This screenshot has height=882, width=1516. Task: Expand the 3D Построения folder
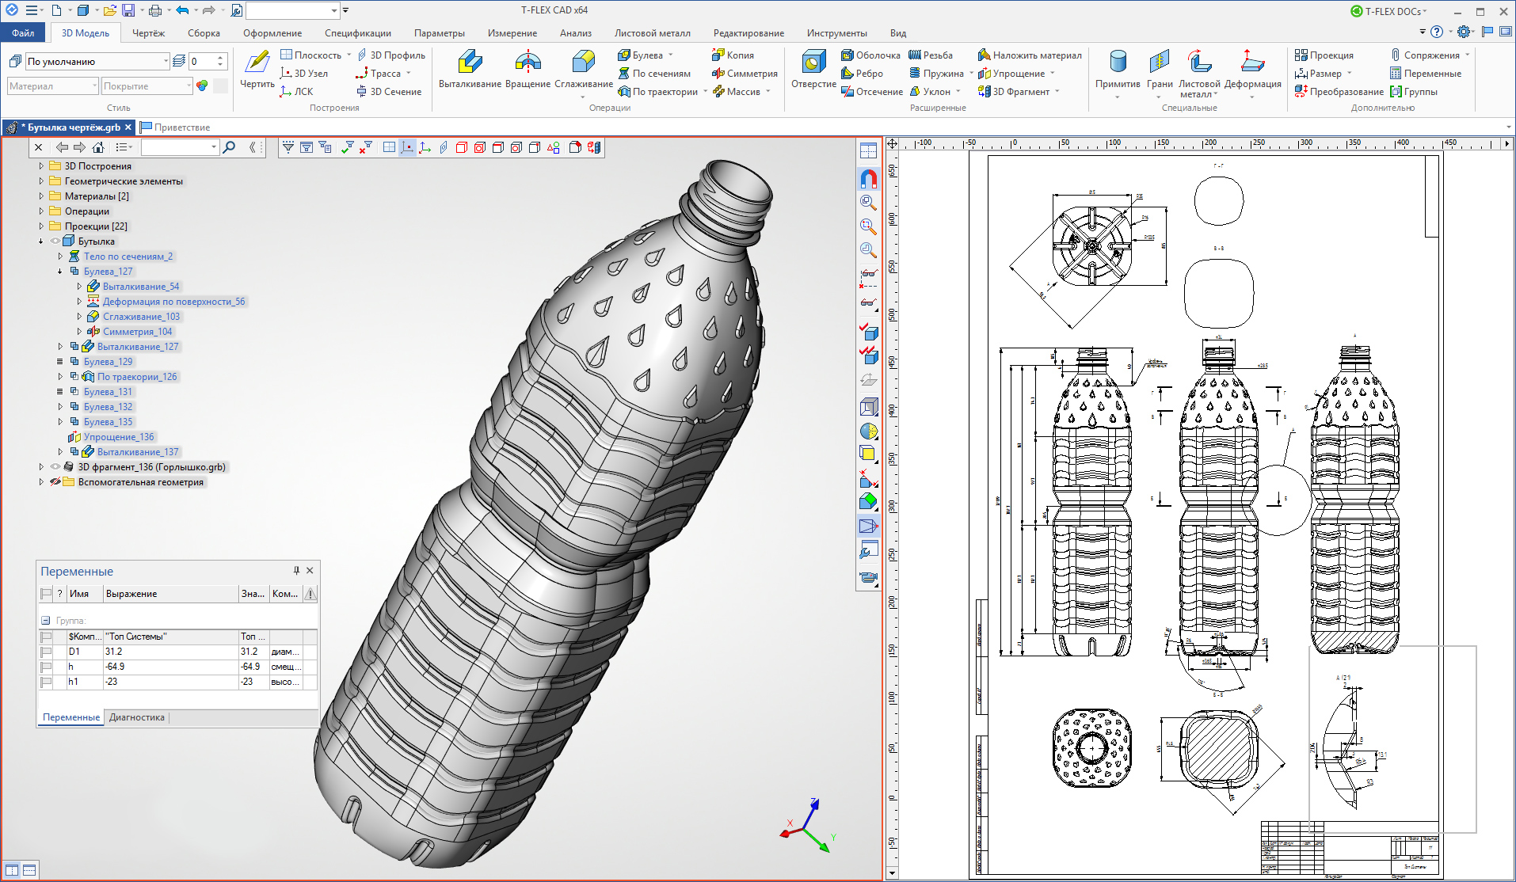click(41, 166)
